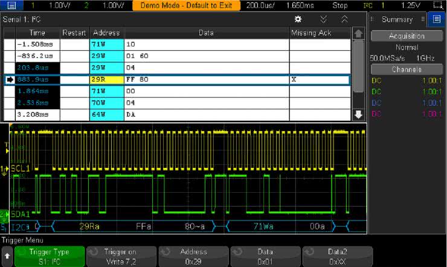The width and height of the screenshot is (447, 267).
Task: Click the Data 0x01 softkey
Action: [x=265, y=256]
